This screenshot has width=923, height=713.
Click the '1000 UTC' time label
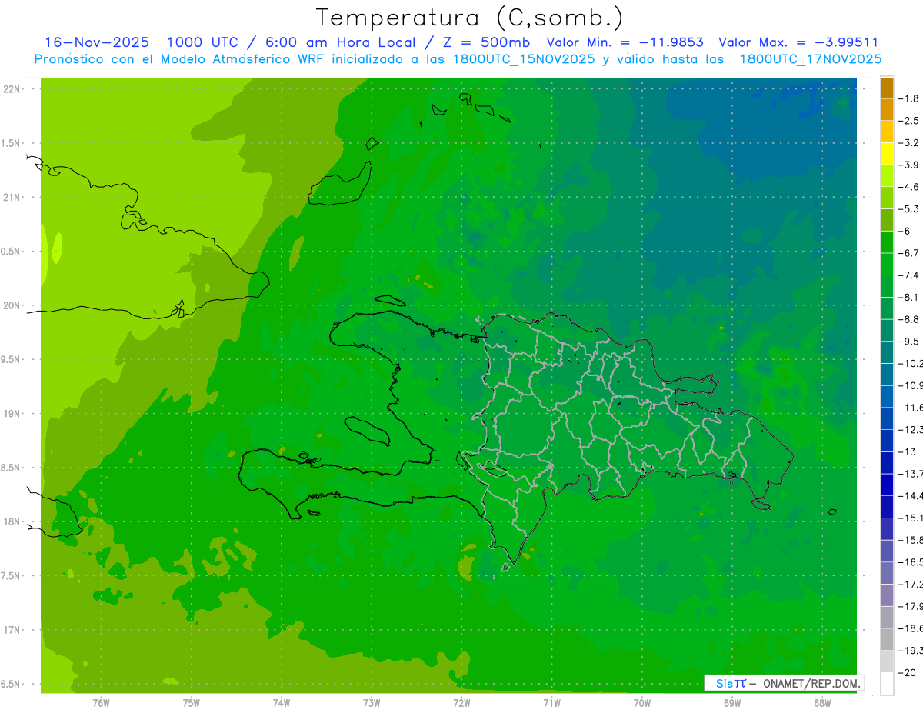coord(202,42)
